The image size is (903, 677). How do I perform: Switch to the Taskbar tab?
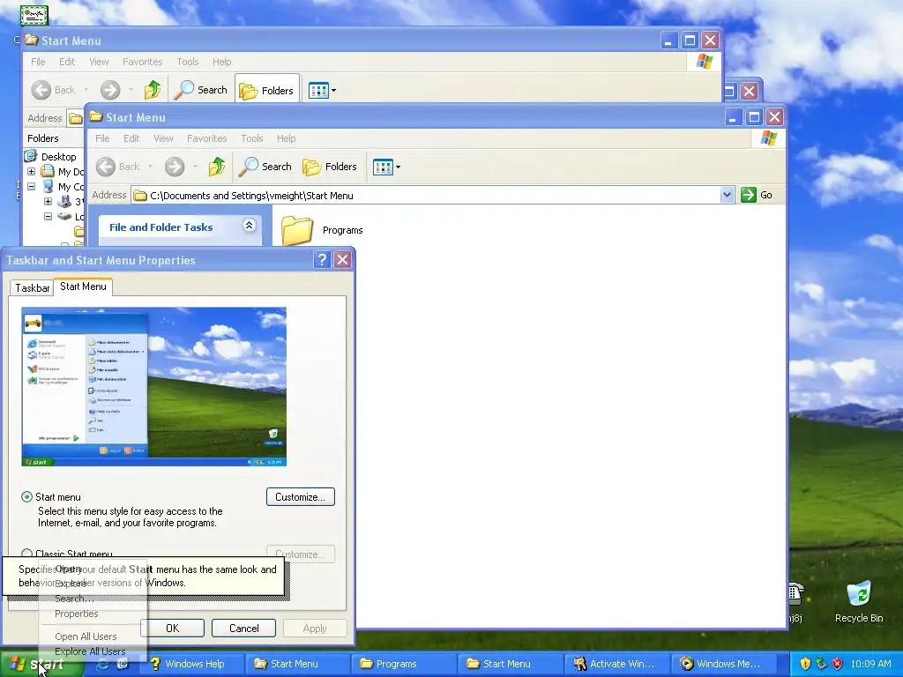[33, 288]
